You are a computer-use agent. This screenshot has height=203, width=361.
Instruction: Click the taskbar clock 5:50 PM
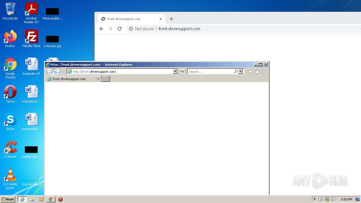click(x=346, y=199)
